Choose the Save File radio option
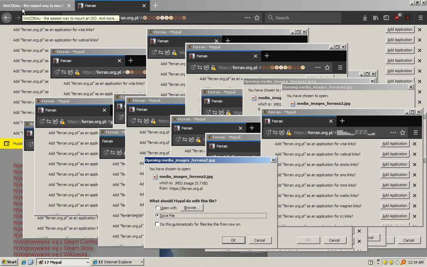Screen dimensions: 427x267 coord(157,216)
